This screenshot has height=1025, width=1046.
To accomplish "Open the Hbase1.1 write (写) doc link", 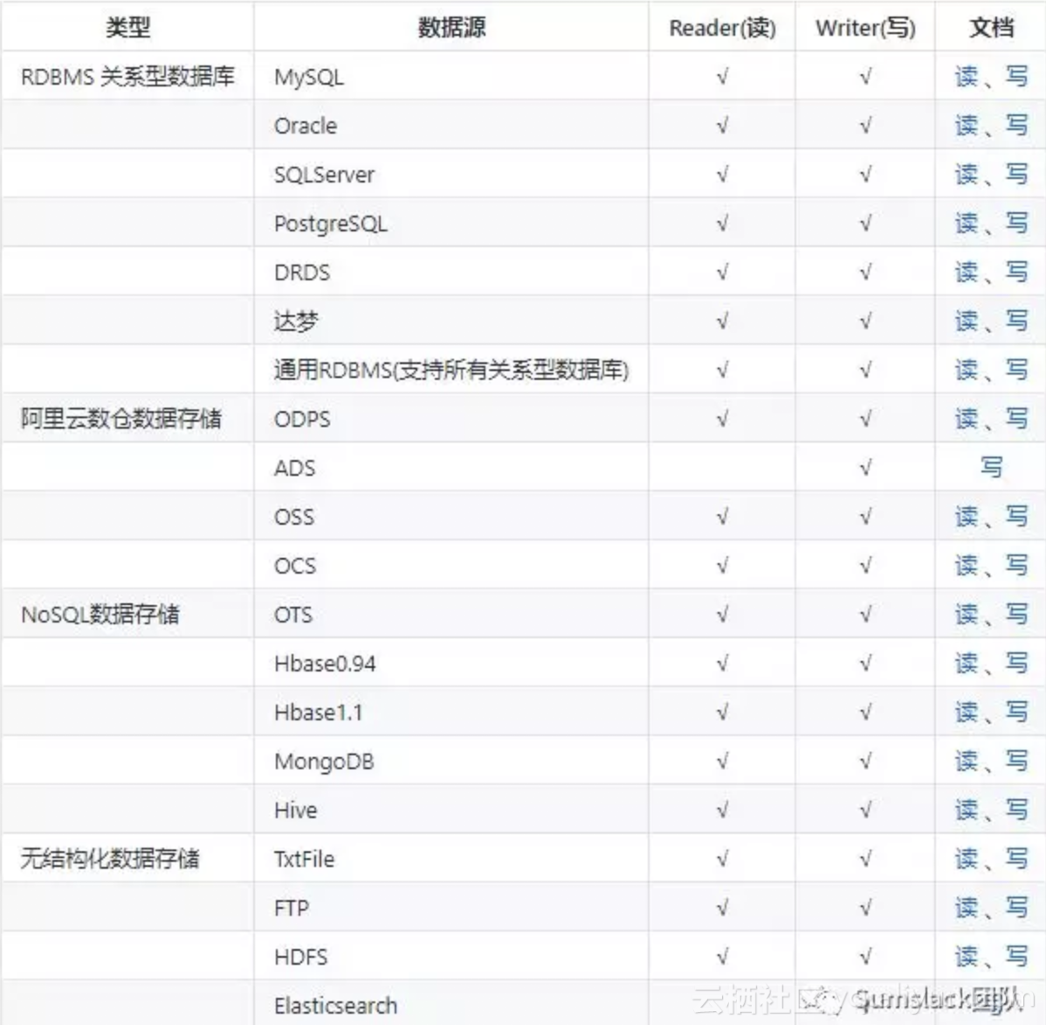I will tap(1016, 712).
